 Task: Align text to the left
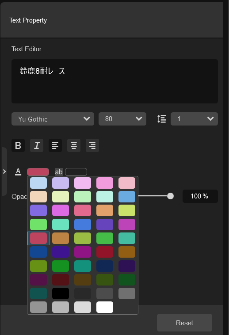[x=55, y=145]
